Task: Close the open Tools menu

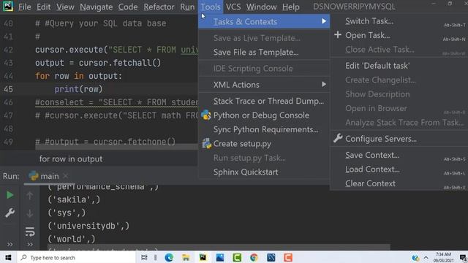Action: pos(211,7)
